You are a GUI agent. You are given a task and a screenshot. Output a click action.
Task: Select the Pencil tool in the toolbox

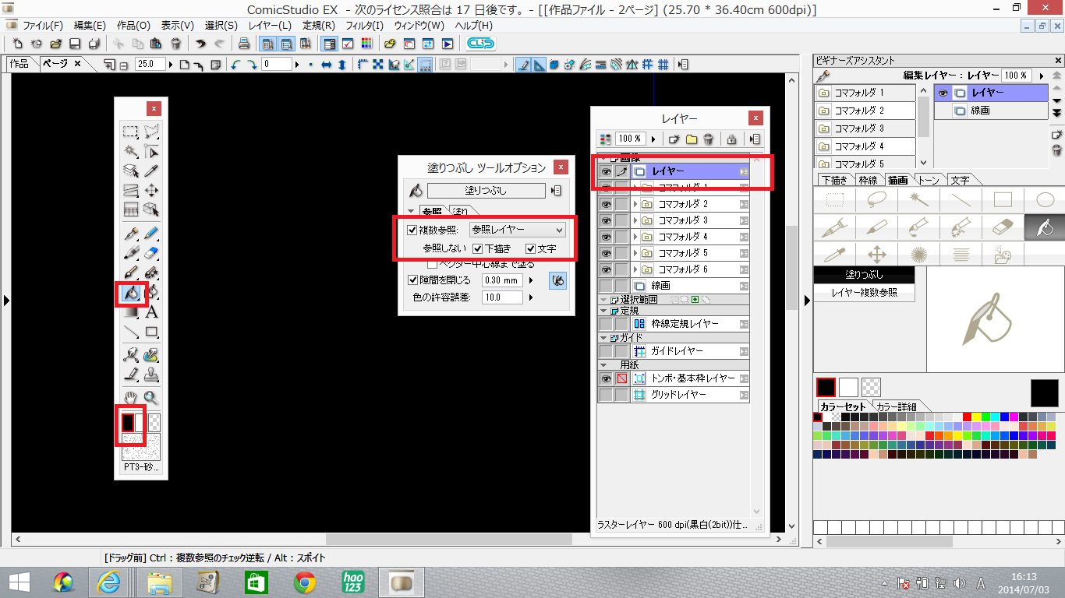click(x=151, y=232)
